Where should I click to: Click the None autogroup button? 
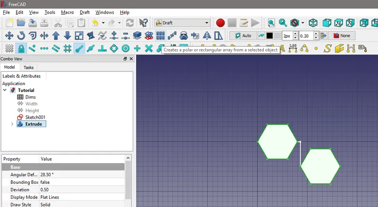[x=341, y=35]
